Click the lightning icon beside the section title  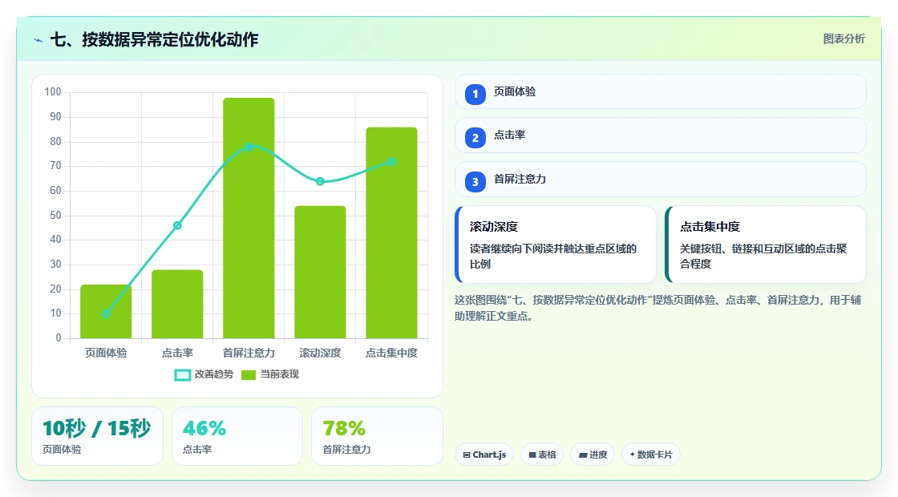[38, 40]
